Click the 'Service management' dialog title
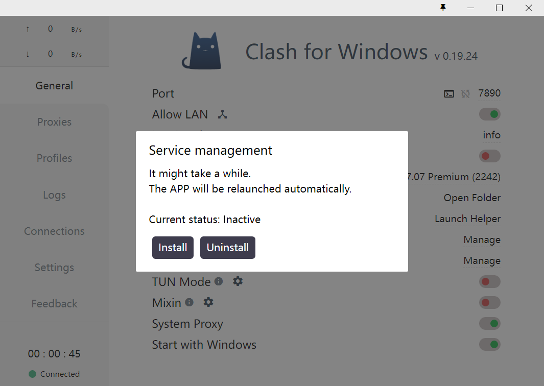 pos(210,151)
